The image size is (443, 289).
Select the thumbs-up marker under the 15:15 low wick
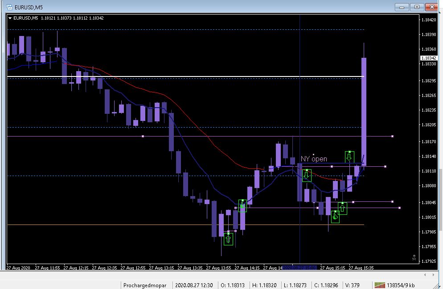pyautogui.click(x=335, y=217)
